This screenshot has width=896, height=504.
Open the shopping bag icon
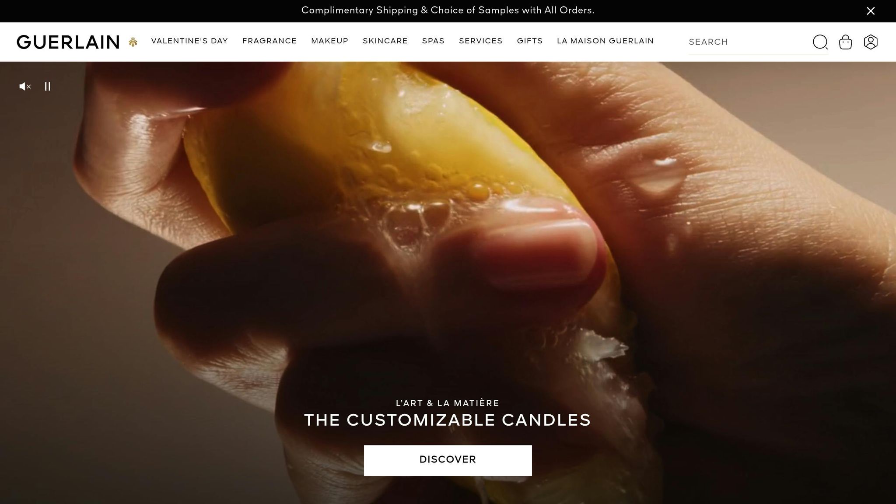(x=845, y=42)
